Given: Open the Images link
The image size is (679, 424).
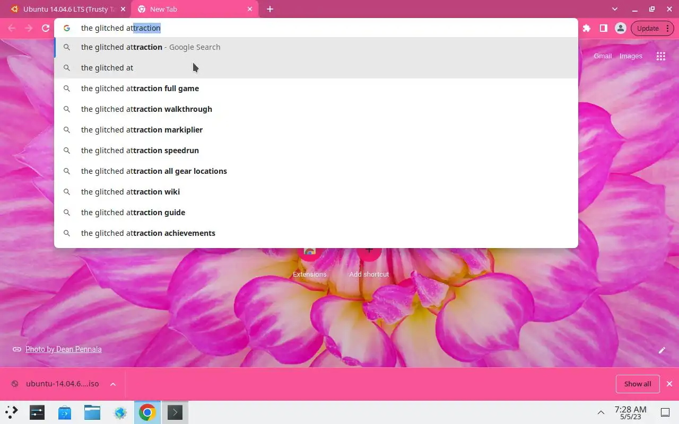Looking at the screenshot, I should pyautogui.click(x=631, y=56).
